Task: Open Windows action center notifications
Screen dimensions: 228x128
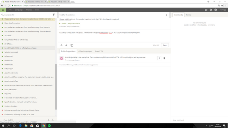Action: click(224, 126)
